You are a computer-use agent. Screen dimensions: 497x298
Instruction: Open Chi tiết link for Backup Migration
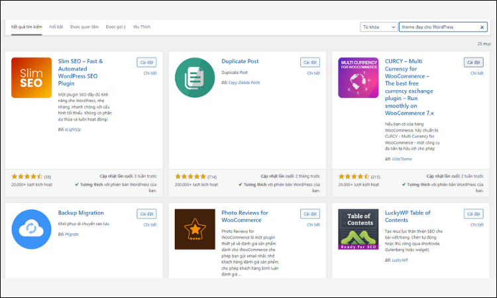pos(150,225)
